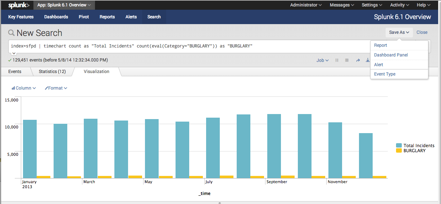Click the BURGLARY legend label

click(x=414, y=151)
